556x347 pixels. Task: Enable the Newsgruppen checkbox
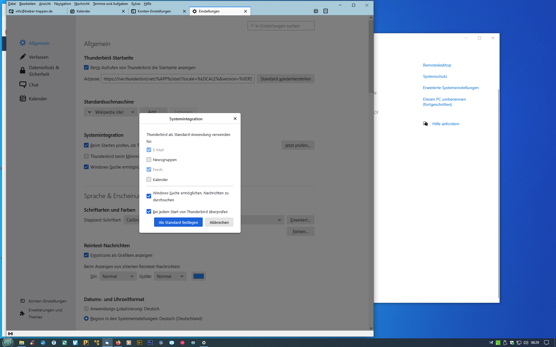coord(149,160)
